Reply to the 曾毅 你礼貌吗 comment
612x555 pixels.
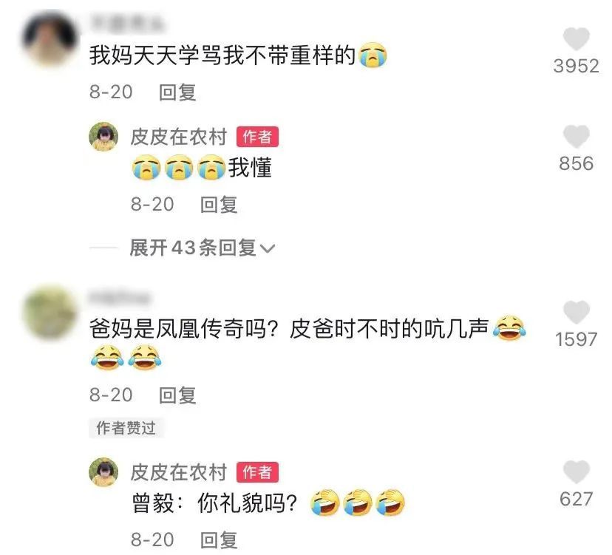tap(219, 540)
